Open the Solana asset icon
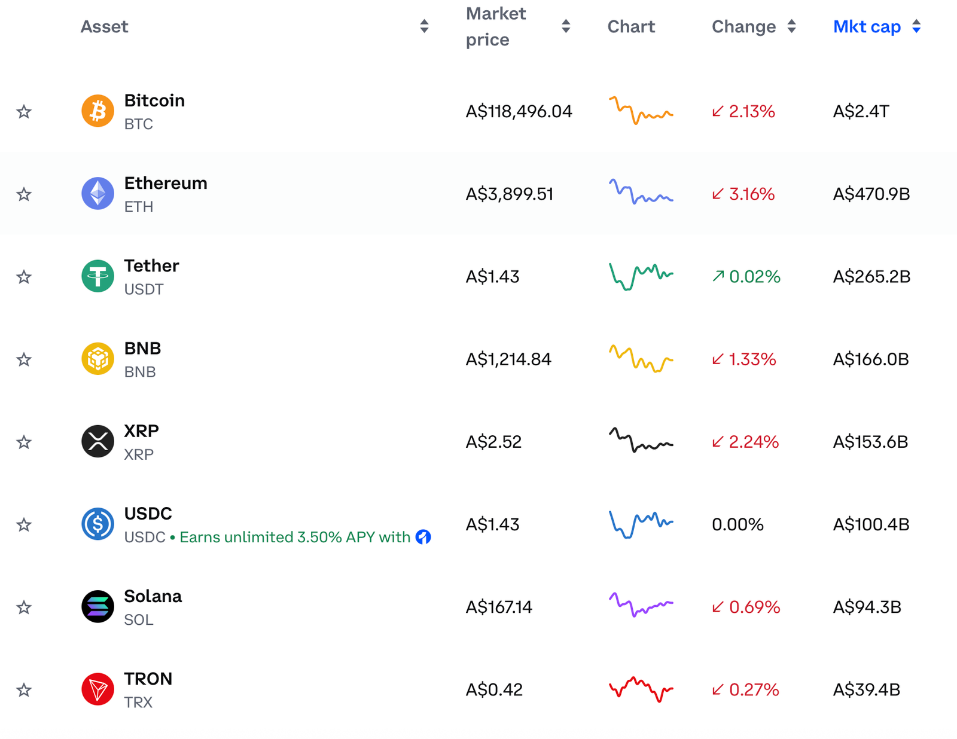957x739 pixels. pyautogui.click(x=97, y=607)
